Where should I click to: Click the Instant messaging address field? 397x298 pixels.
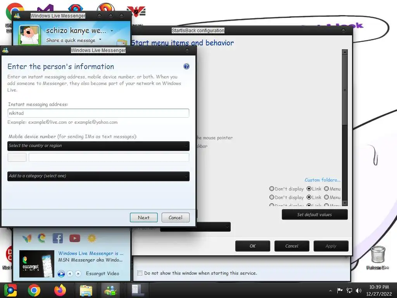click(98, 113)
